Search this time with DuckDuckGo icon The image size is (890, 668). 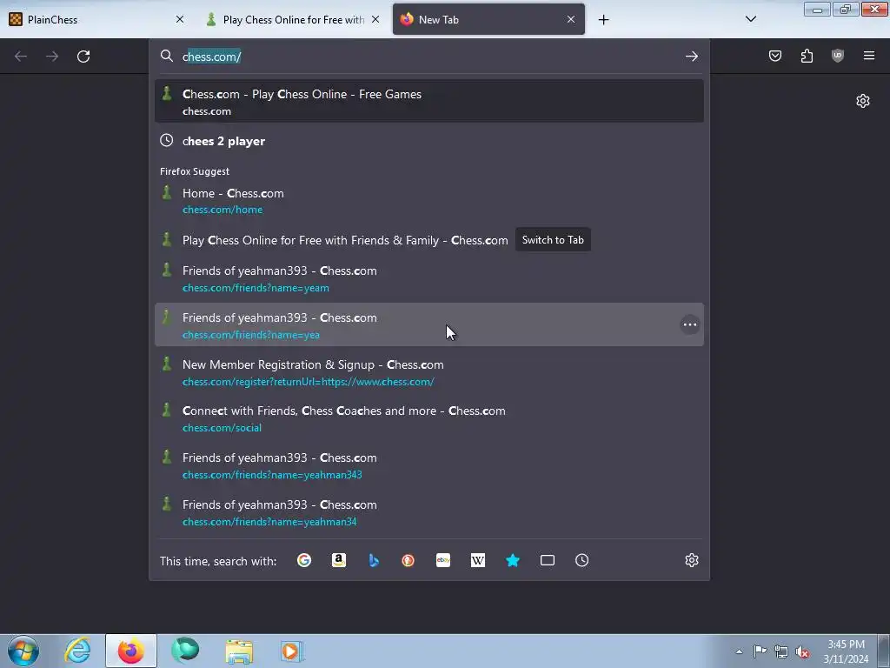(x=408, y=561)
